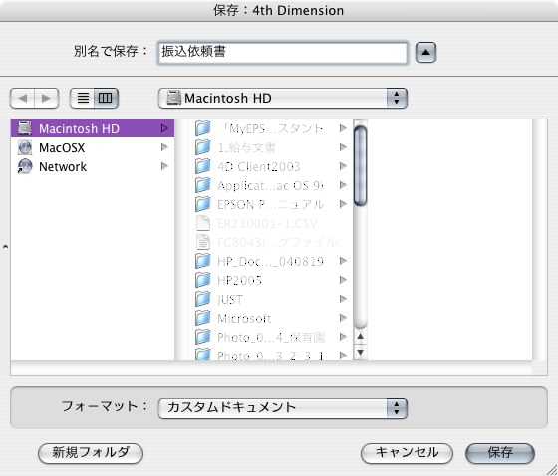Expand the Network item's disclosure arrow
This screenshot has width=558, height=476.
point(164,166)
